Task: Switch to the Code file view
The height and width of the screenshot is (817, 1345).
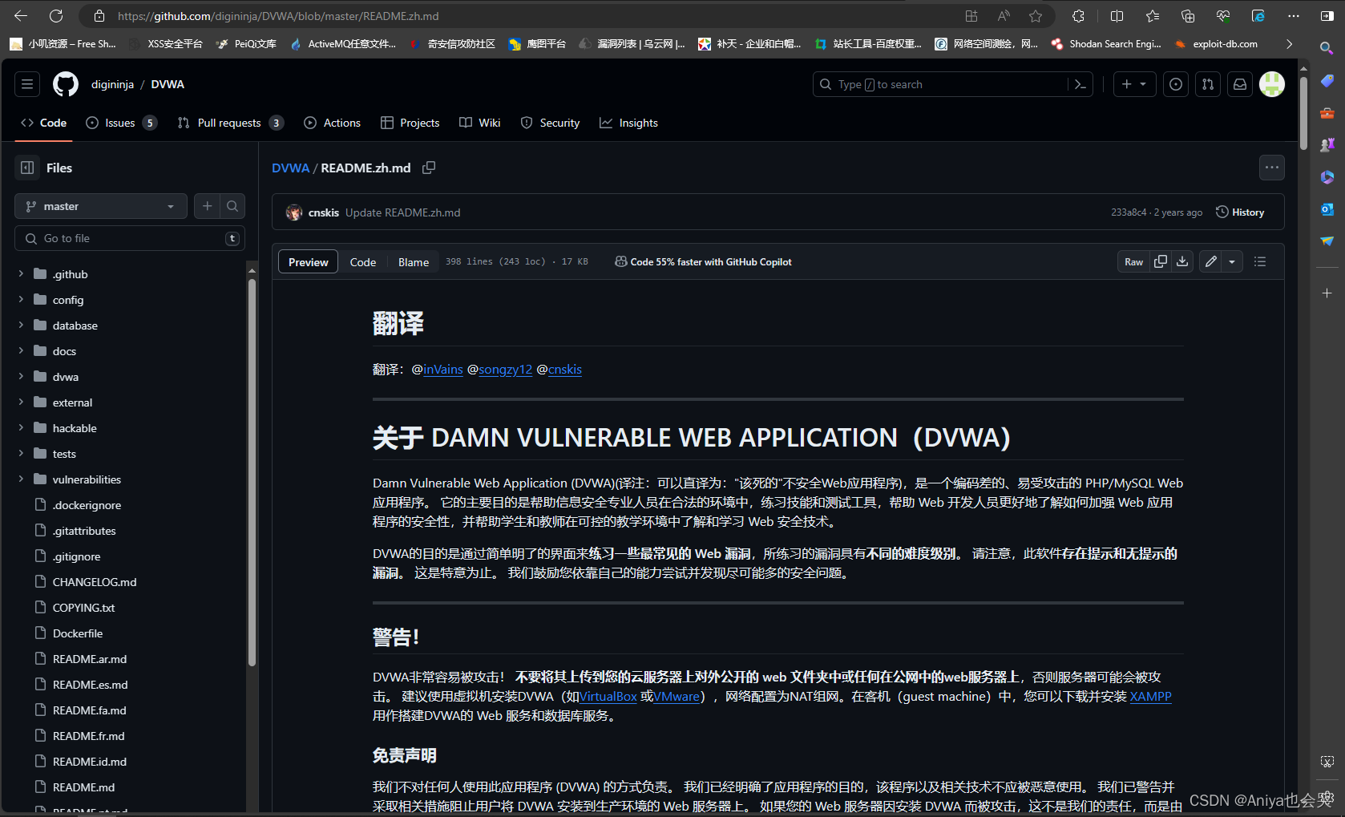Action: tap(363, 262)
